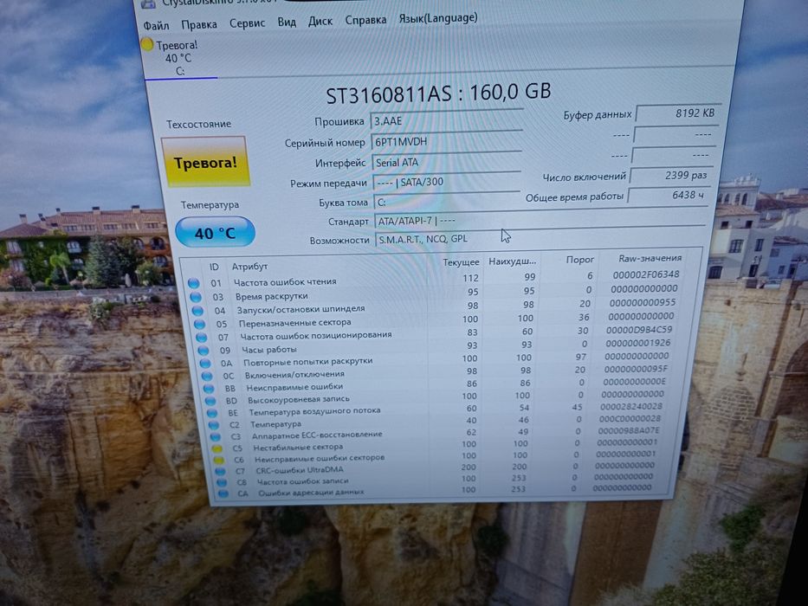The height and width of the screenshot is (606, 808).
Task: Click the Прошивка field 3.AAE
Action: pos(446,119)
